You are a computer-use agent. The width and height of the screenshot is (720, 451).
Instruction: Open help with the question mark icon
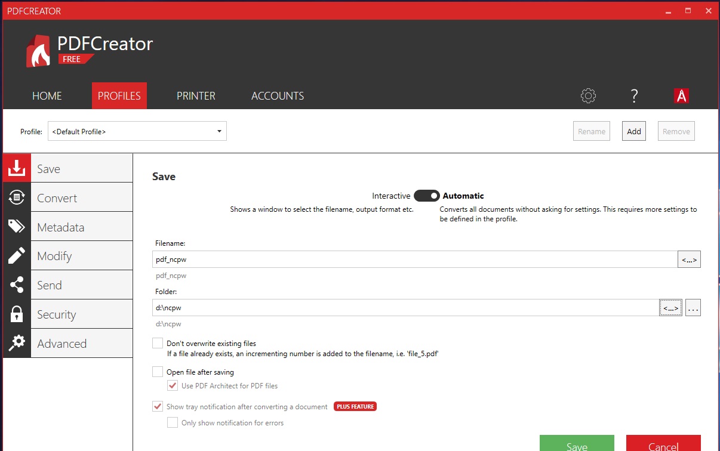634,95
